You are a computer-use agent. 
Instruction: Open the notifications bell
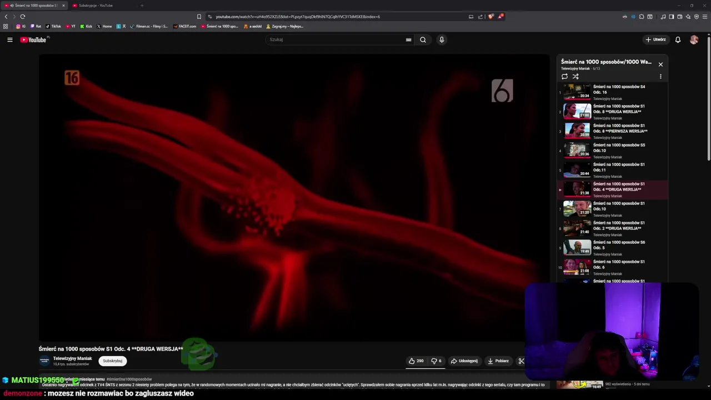coord(678,39)
